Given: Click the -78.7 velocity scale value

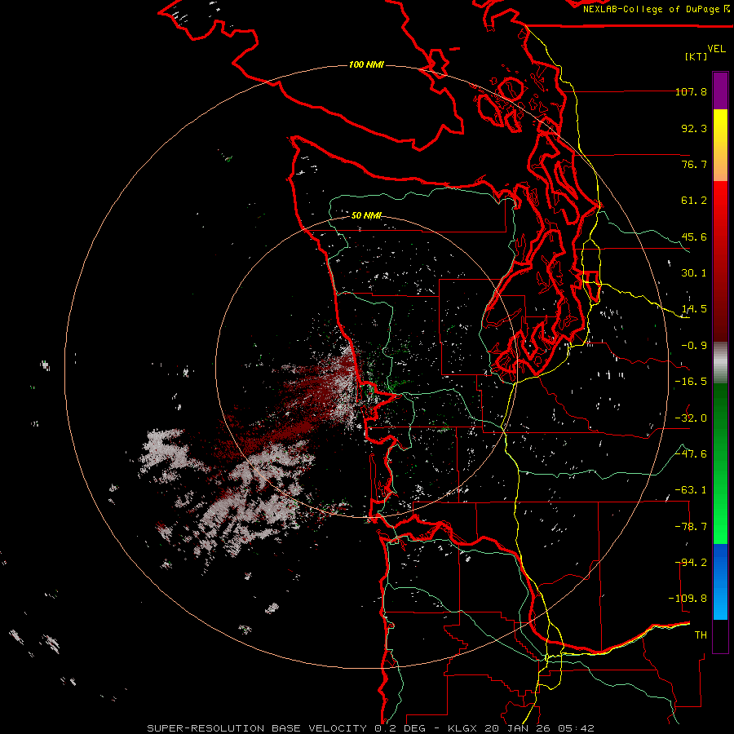Looking at the screenshot, I should [x=691, y=527].
